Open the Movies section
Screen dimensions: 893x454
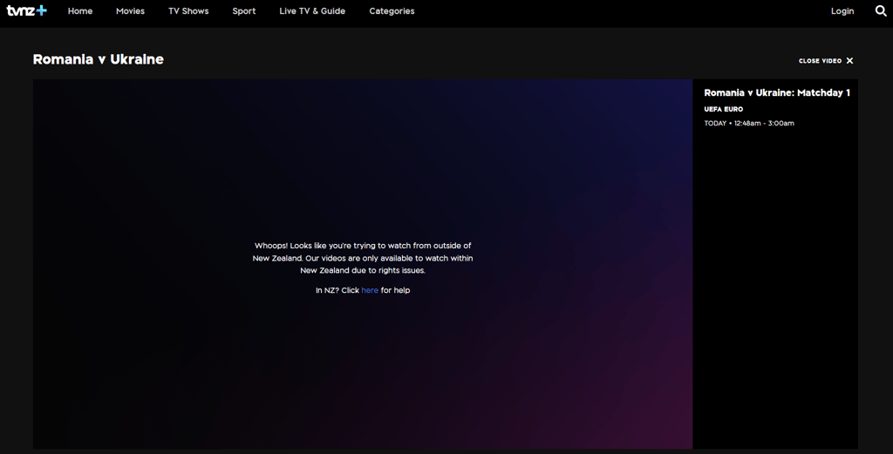(131, 10)
